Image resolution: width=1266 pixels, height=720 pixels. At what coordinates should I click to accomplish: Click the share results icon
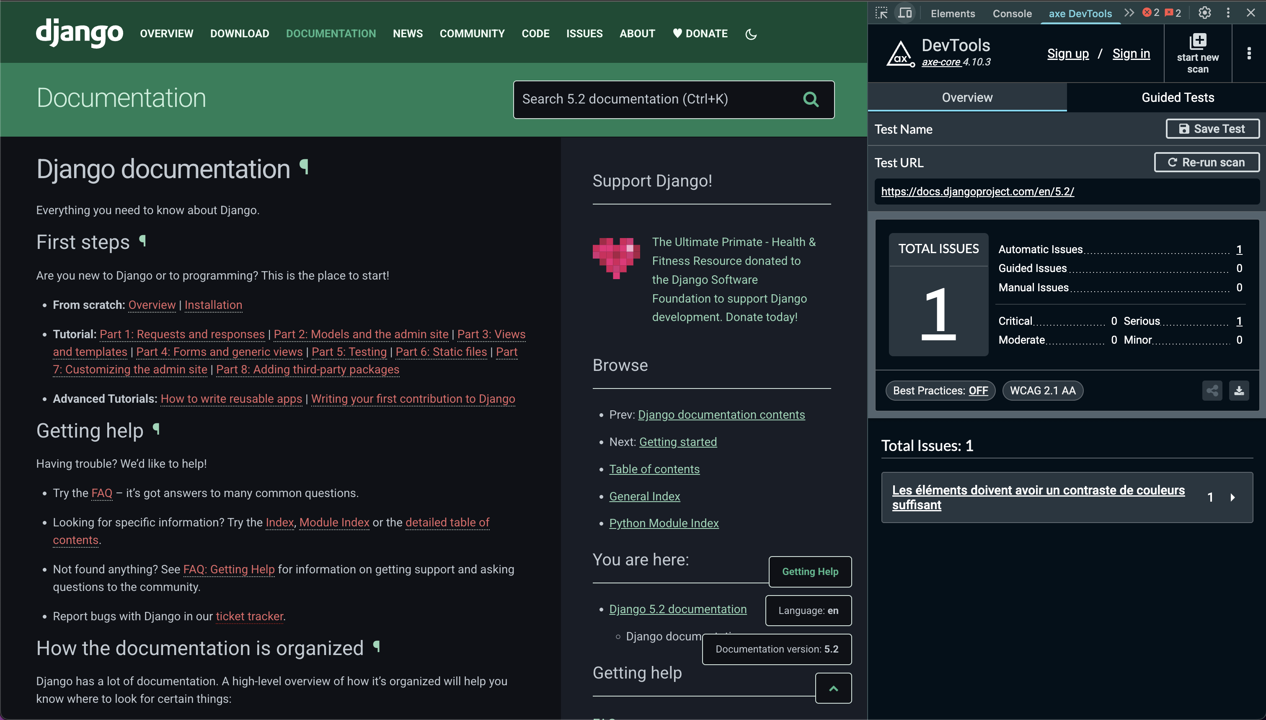[x=1212, y=391]
